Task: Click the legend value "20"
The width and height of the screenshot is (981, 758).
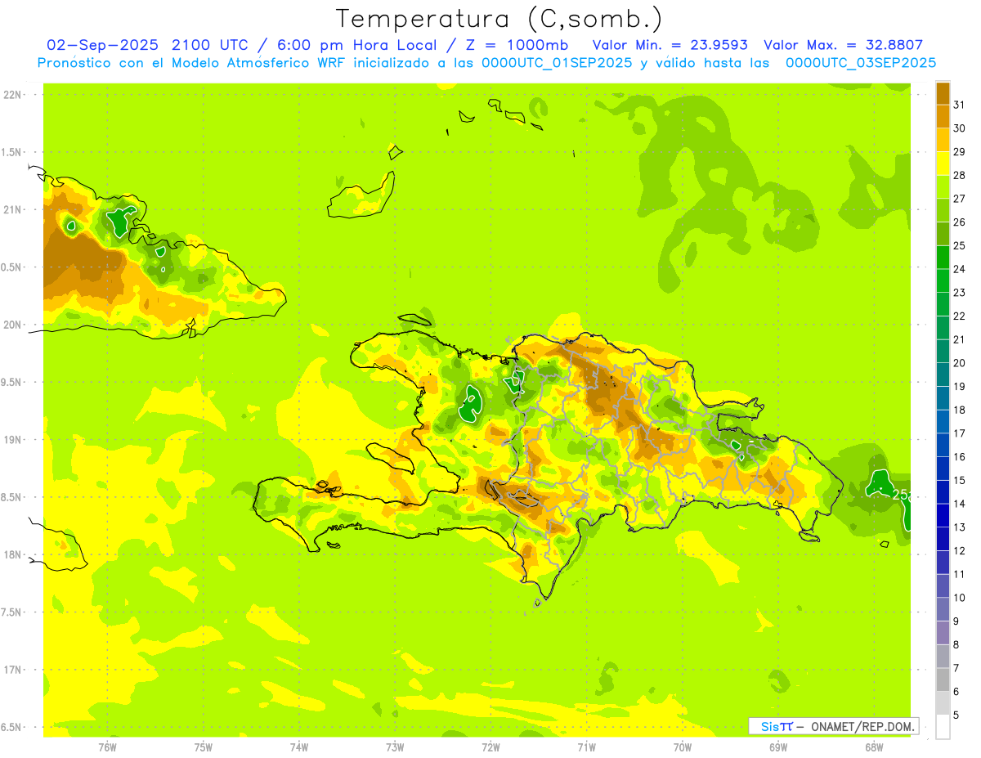Action: pyautogui.click(x=959, y=363)
